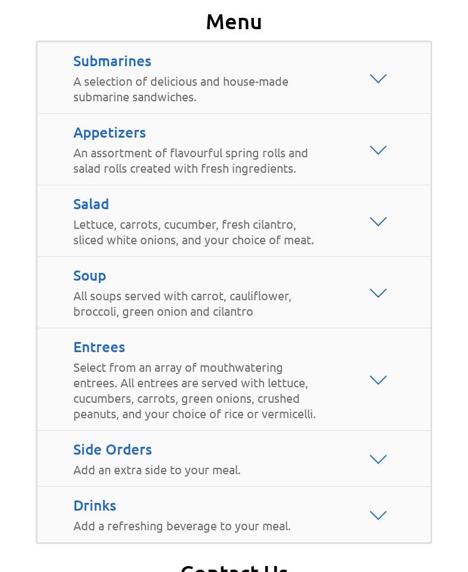Click the spring rolls description text
The width and height of the screenshot is (468, 572).
[191, 160]
